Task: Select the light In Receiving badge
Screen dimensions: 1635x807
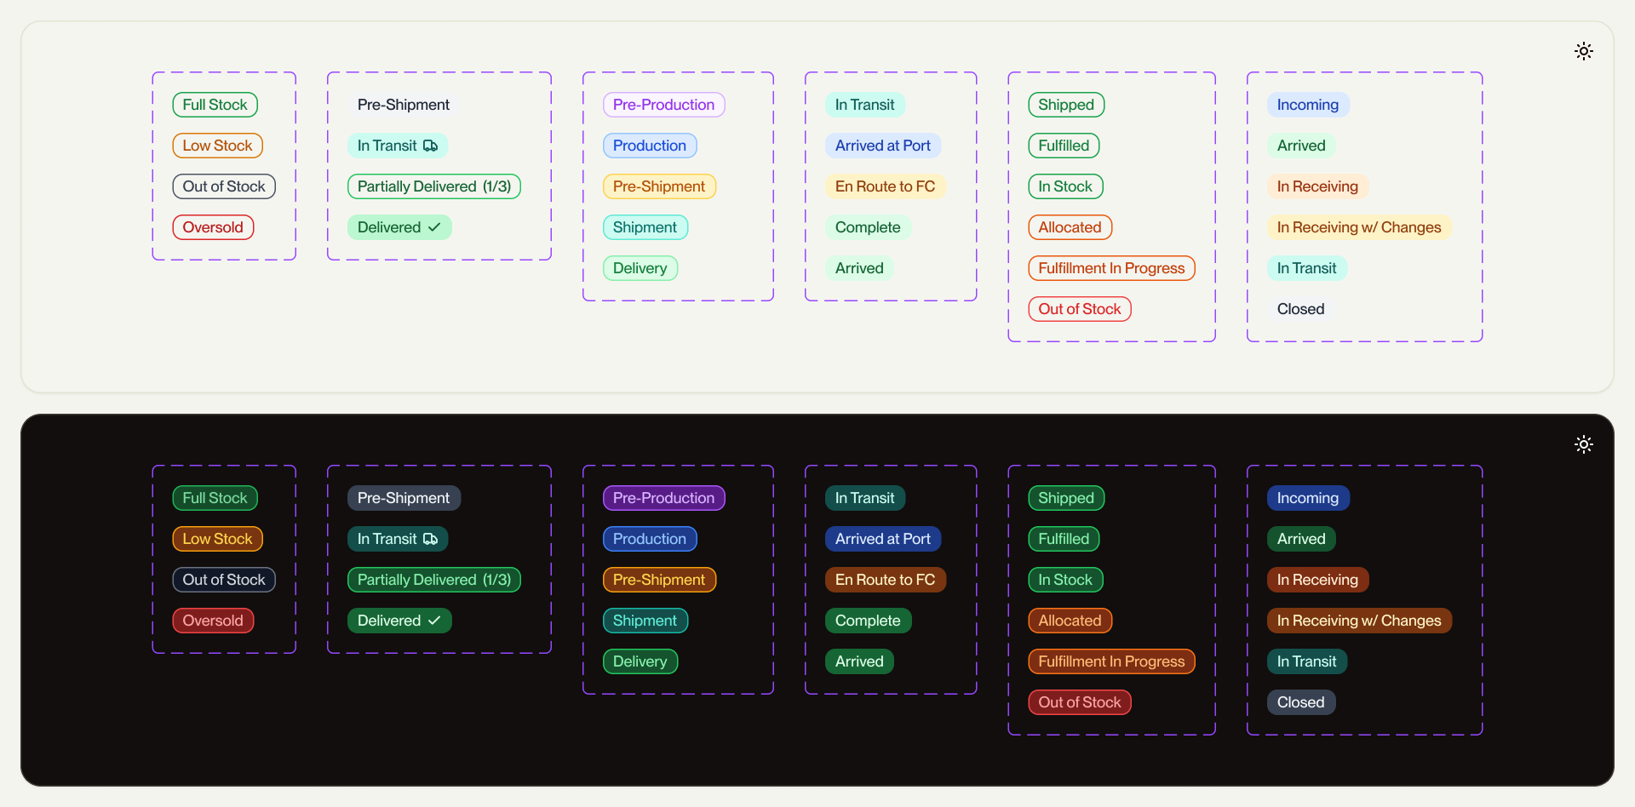Action: tap(1318, 186)
